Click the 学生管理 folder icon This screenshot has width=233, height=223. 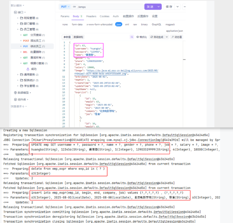click(22, 86)
